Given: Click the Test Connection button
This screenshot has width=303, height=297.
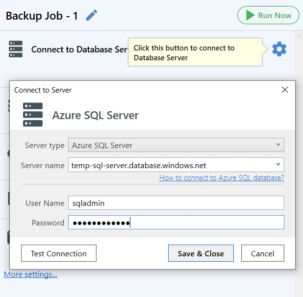Looking at the screenshot, I should pyautogui.click(x=59, y=253).
